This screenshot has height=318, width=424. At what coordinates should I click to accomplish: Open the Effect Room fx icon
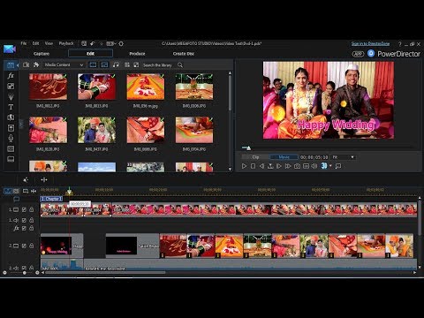tap(11, 76)
